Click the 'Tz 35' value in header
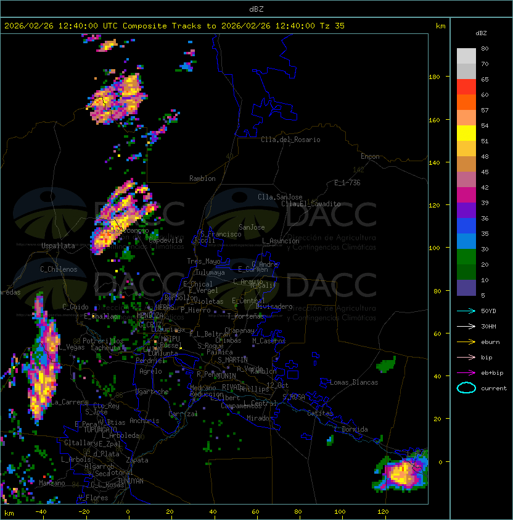This screenshot has height=520, width=513. click(332, 26)
